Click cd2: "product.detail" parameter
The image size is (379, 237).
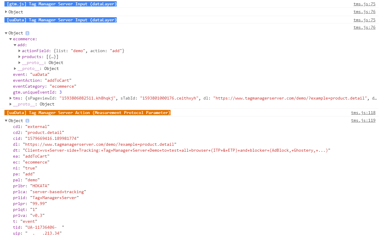click(38, 133)
